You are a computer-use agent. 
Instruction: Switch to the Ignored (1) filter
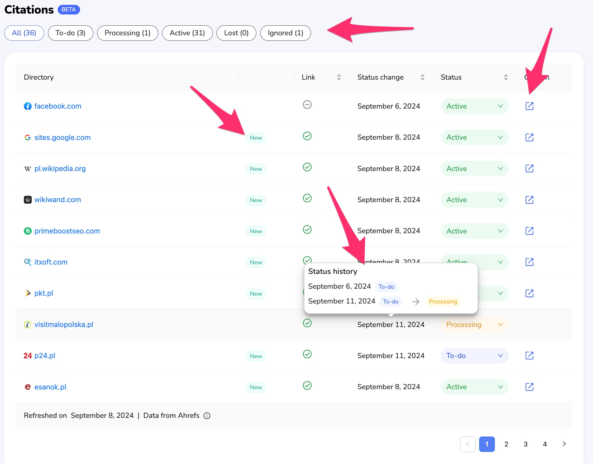[285, 33]
